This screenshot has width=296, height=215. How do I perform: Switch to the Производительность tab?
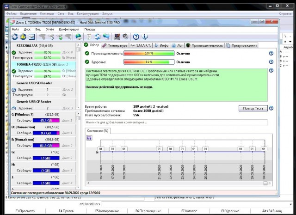204,45
